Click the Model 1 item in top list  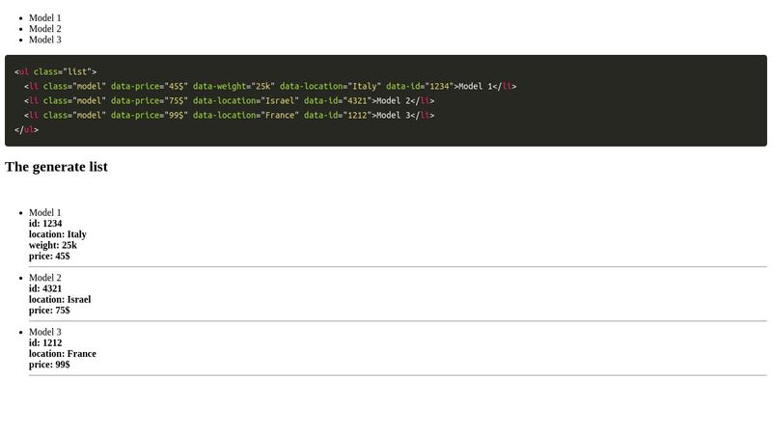44,18
